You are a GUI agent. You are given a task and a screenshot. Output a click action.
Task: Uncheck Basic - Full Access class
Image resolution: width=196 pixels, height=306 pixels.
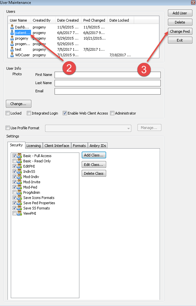pyautogui.click(x=14, y=155)
